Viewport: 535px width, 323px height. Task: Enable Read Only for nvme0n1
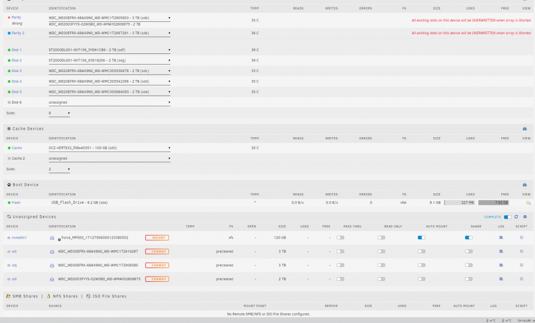(381, 238)
